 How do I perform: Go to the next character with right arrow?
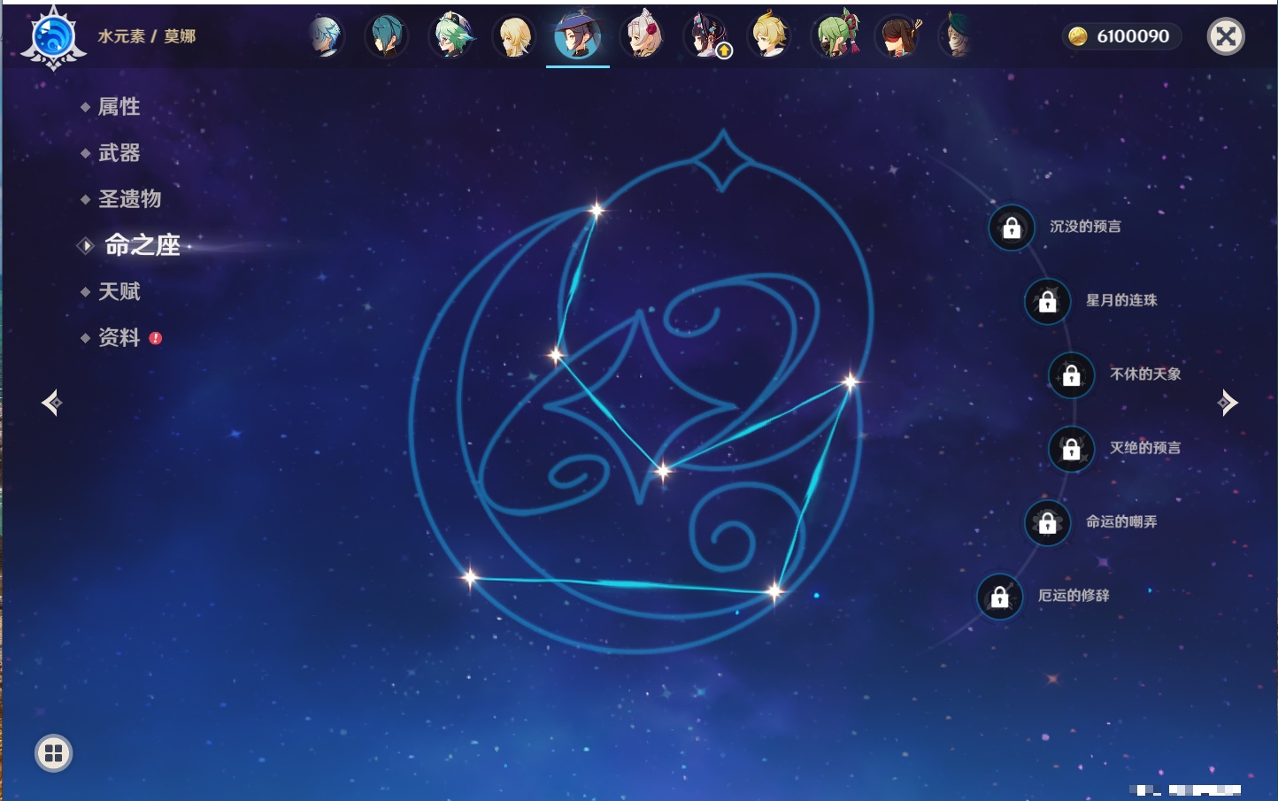1228,403
